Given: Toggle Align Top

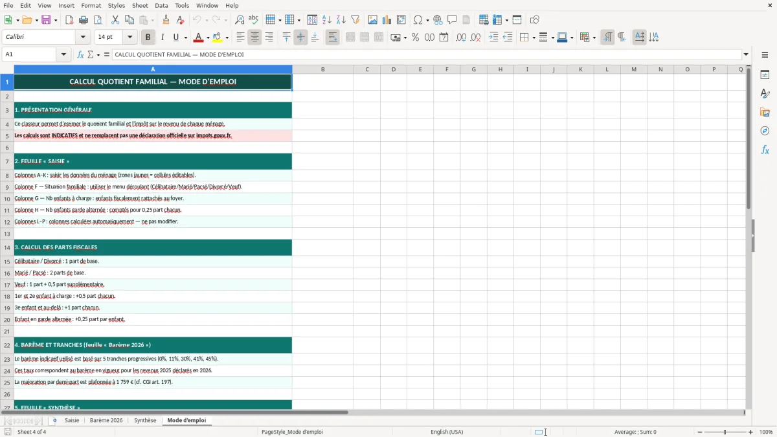Looking at the screenshot, I should pyautogui.click(x=286, y=38).
